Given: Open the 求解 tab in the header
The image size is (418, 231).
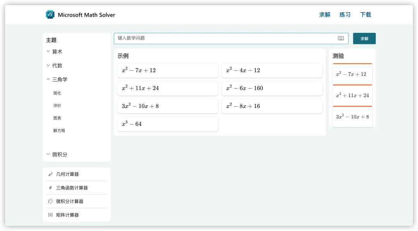Looking at the screenshot, I should coord(325,15).
